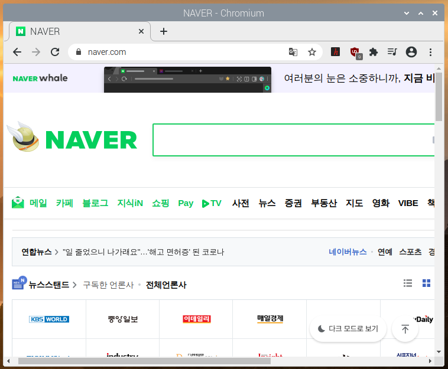Click the scroll-to-top arrow button

point(405,329)
